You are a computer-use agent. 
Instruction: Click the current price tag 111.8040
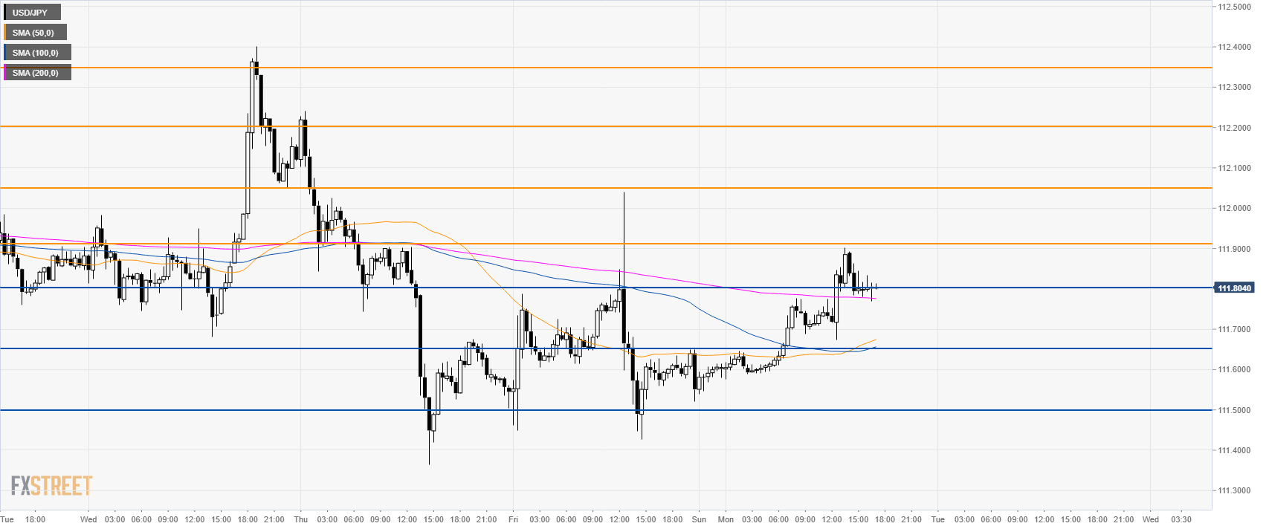tap(1234, 288)
